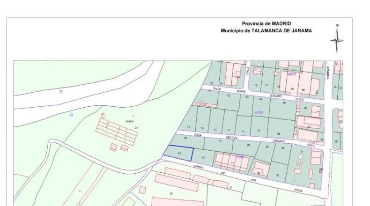Click the 'CENTRAL' street name label
The width and height of the screenshot is (370, 206).
click(232, 137)
